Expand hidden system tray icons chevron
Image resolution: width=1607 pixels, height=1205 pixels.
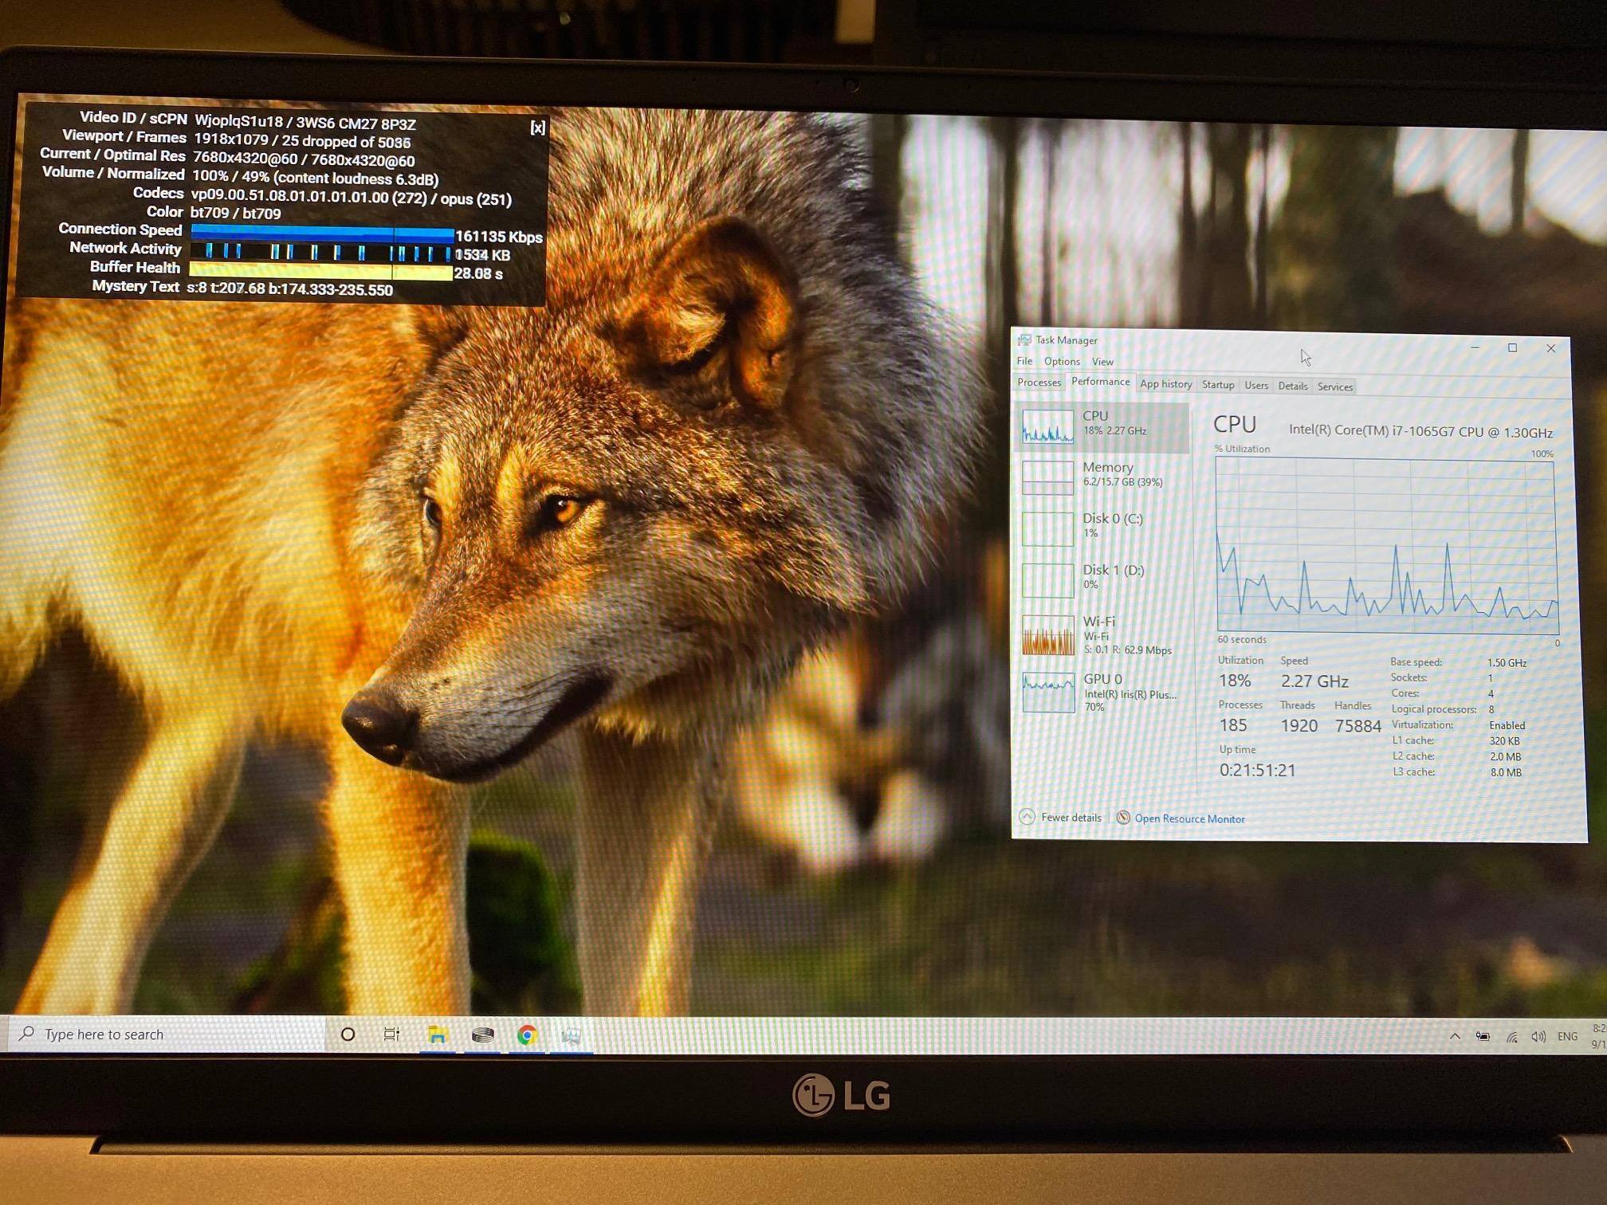pos(1455,1036)
